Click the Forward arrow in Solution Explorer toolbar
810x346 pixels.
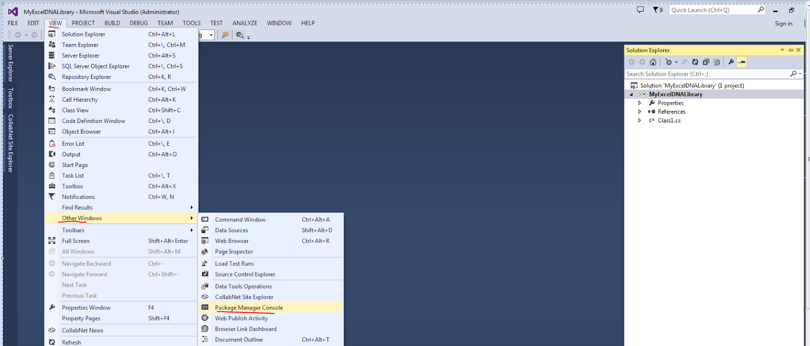tap(642, 62)
